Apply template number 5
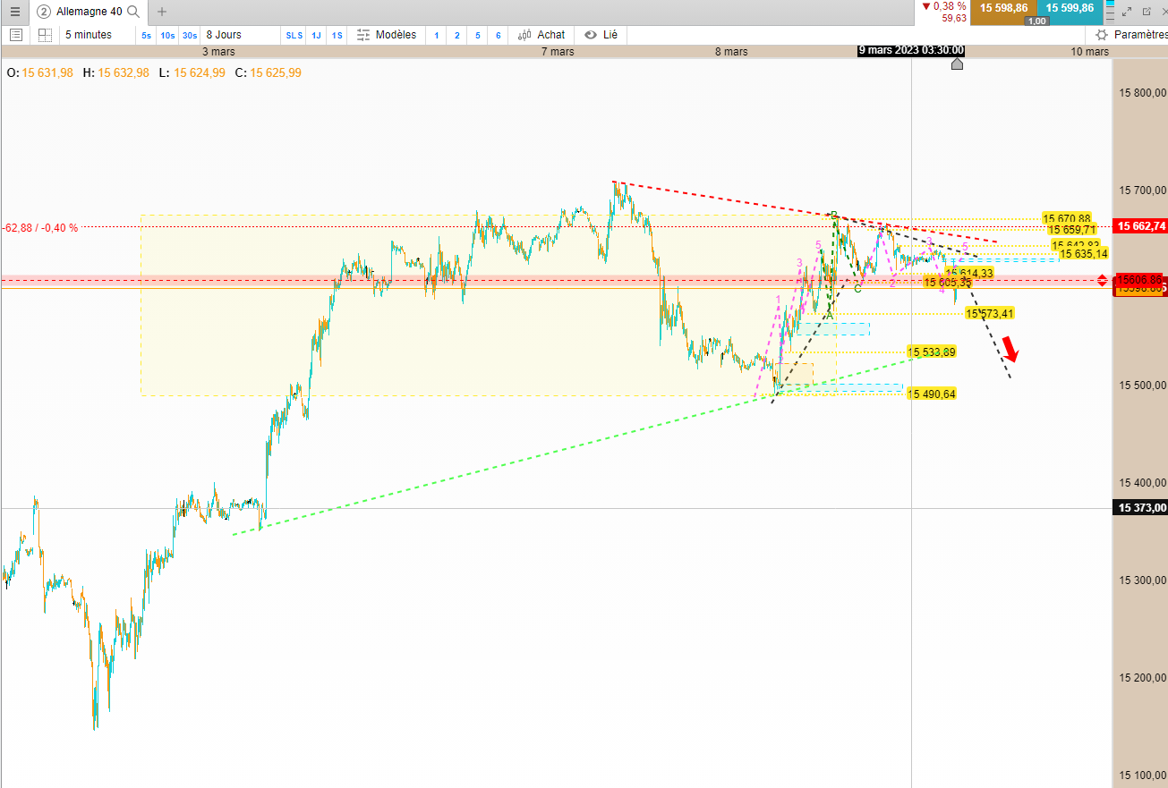Image resolution: width=1168 pixels, height=788 pixels. [478, 35]
